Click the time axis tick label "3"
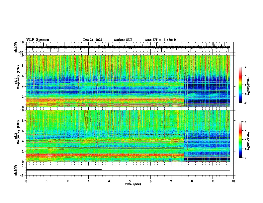The width and height of the screenshot is (263, 203). pyautogui.click(x=88, y=181)
